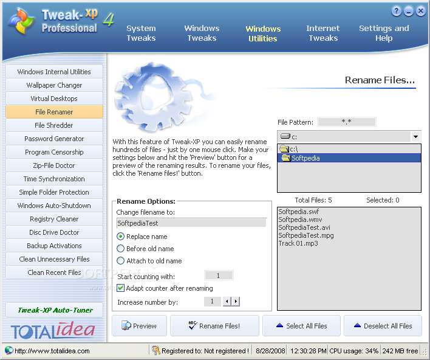Click the CPU usage status entry

tap(353, 351)
